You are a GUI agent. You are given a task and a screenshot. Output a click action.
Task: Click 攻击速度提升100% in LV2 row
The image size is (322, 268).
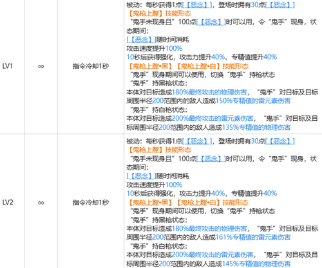click(x=155, y=185)
